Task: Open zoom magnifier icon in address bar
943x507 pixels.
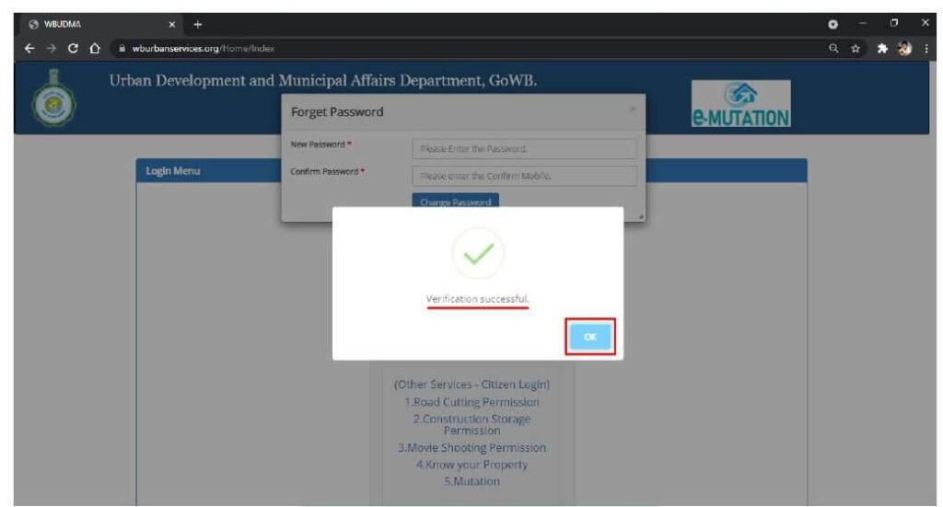Action: (833, 49)
